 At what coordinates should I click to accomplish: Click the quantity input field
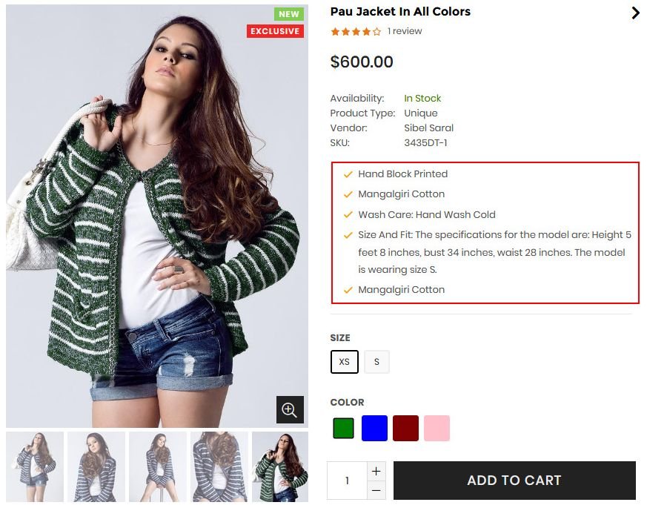tap(347, 481)
